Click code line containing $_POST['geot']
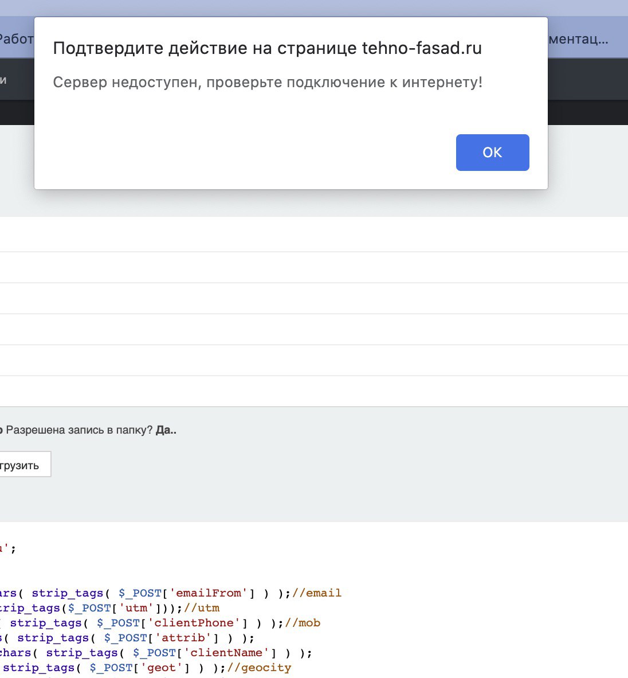Viewport: 628px width, 678px height. pos(146,668)
